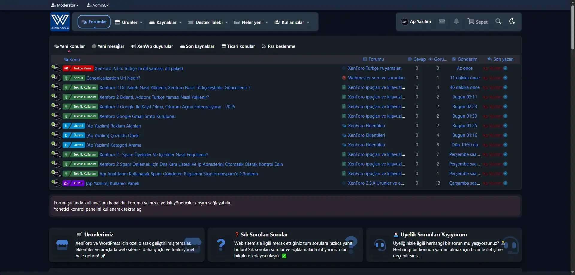This screenshot has width=575, height=275.
Task: Open the Ap Yazılım account menu
Action: pos(416,22)
